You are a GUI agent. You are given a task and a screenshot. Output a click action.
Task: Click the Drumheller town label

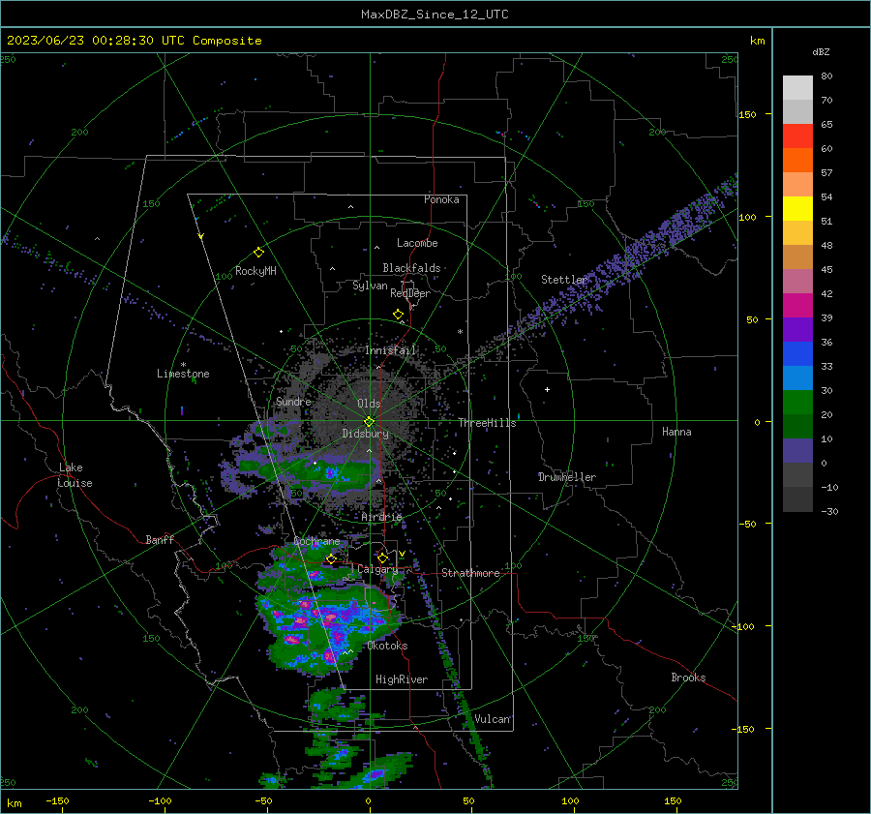(567, 477)
